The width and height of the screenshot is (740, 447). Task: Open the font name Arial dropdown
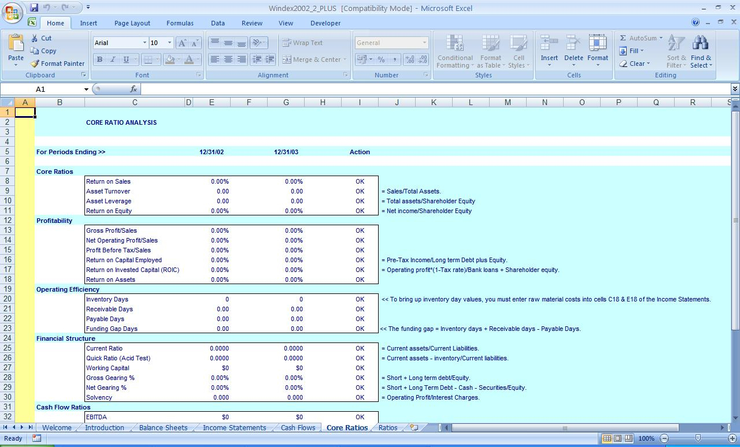145,43
